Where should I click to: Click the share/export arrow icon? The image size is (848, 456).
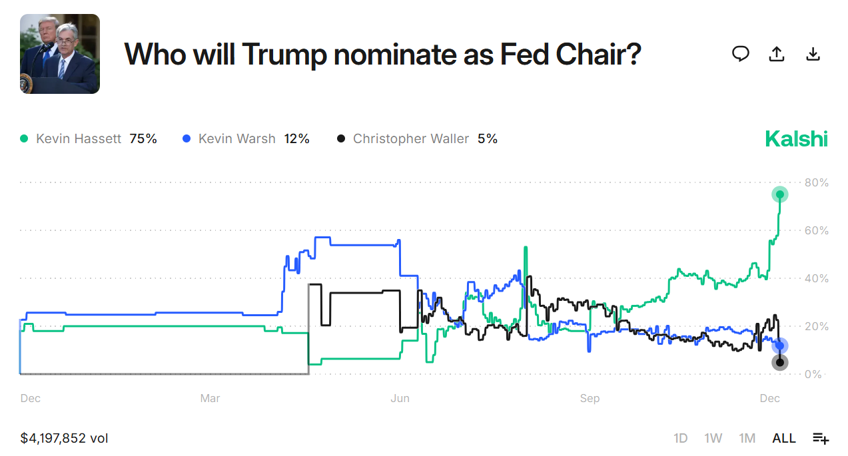coord(777,54)
